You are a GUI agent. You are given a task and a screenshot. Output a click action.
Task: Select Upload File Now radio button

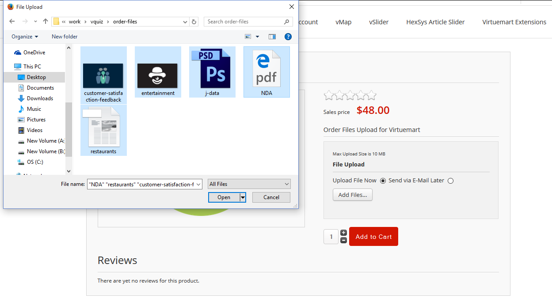[383, 181]
